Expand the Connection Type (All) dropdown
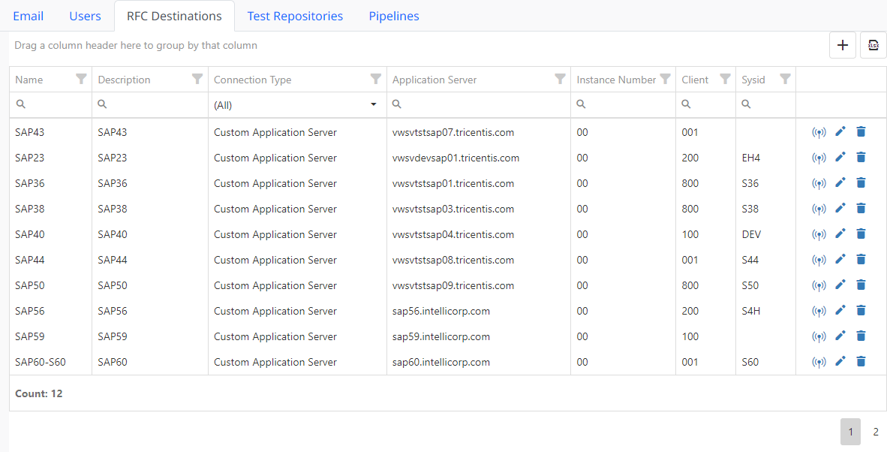Screen dimensions: 887x452 pos(374,105)
